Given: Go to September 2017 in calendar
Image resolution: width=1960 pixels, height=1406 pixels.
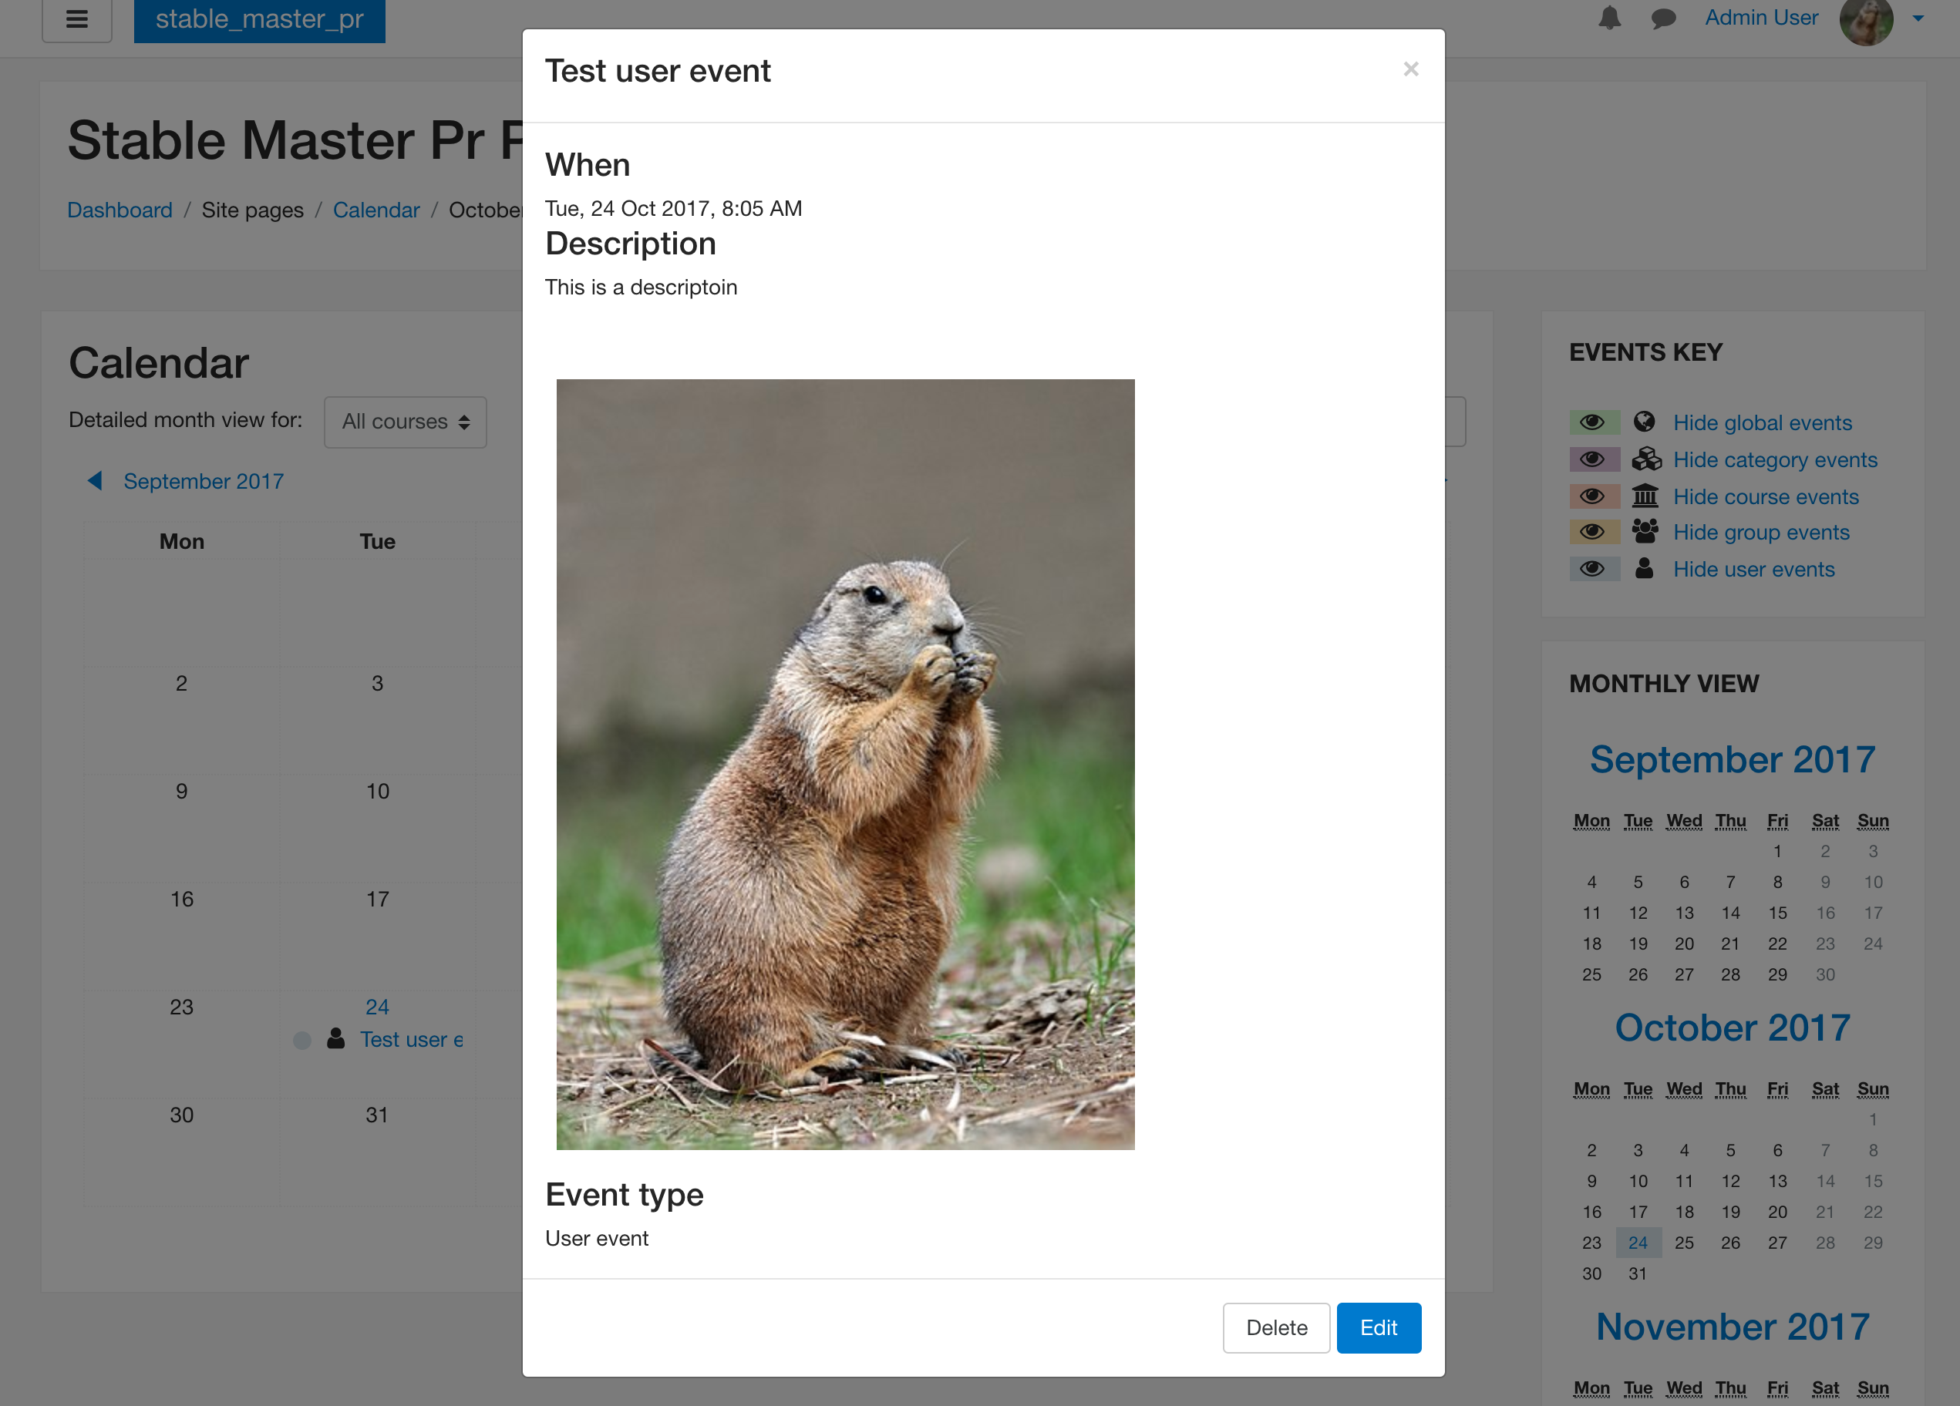Looking at the screenshot, I should point(203,481).
